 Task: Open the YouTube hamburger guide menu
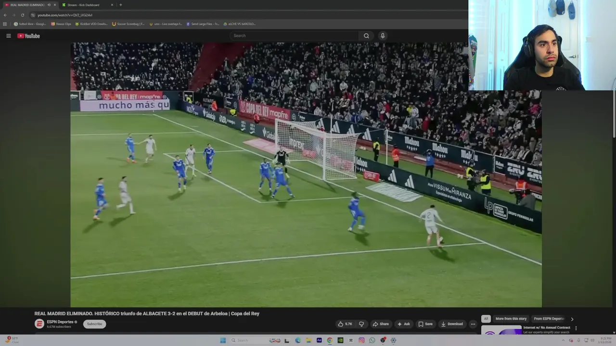(8, 36)
